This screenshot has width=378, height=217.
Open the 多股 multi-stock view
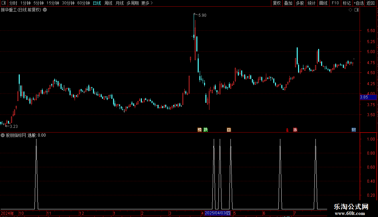[300, 3]
